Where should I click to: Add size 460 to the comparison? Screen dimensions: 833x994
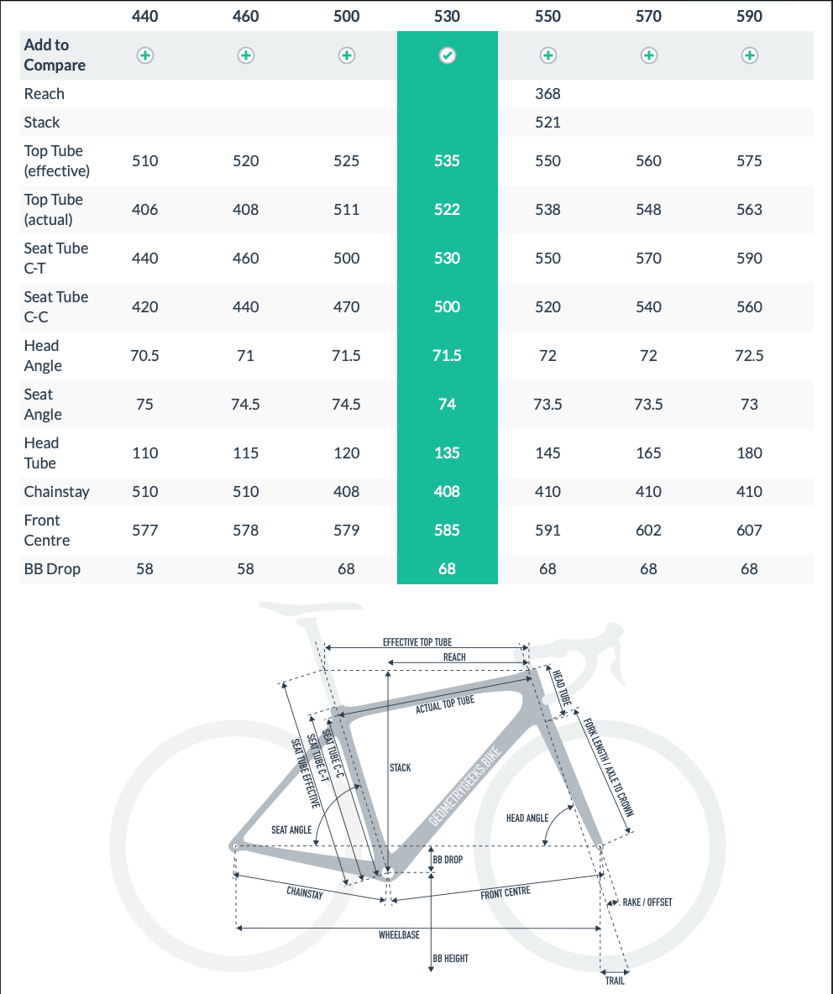245,55
